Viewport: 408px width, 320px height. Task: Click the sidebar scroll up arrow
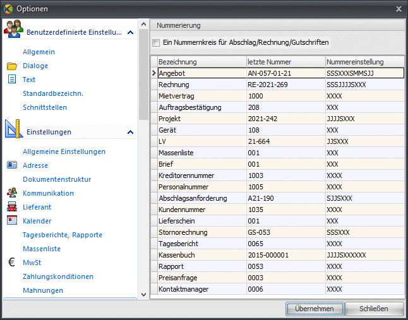point(143,25)
